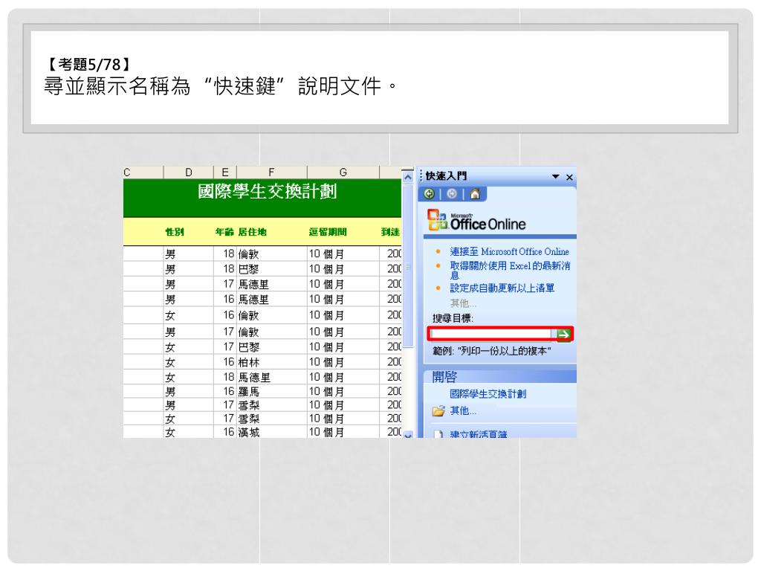
Task: Click the 性別 column heading cell
Action: 188,232
